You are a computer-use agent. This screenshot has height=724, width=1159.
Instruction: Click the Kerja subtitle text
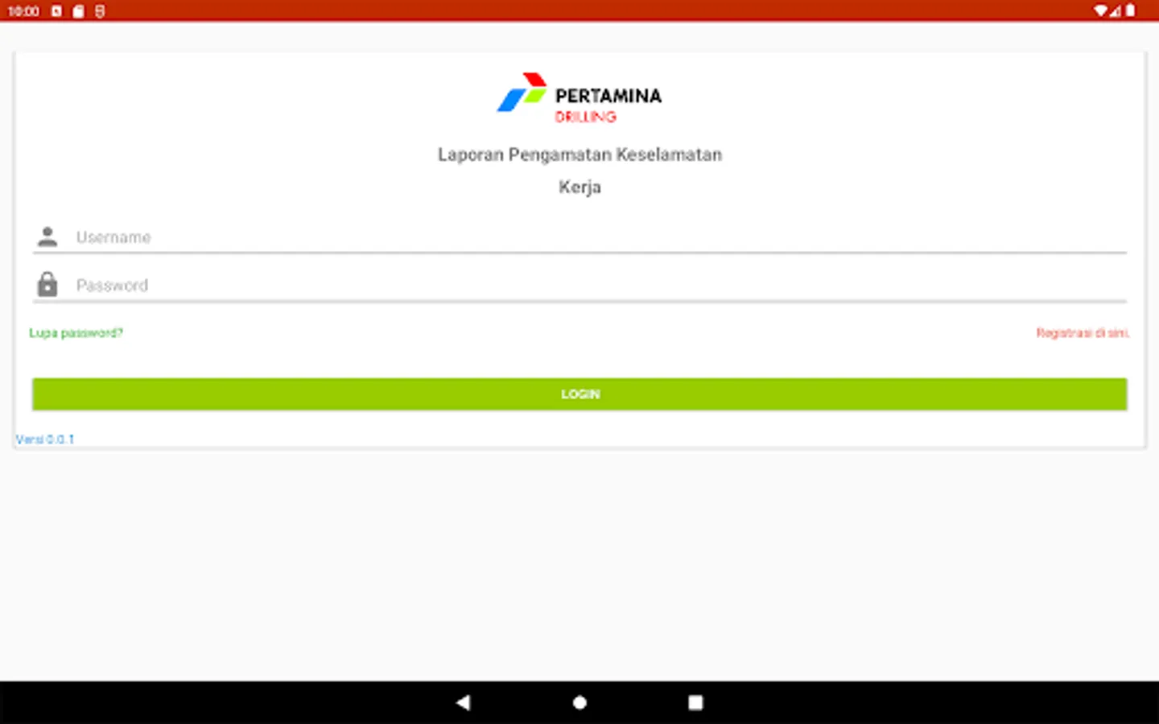click(x=579, y=187)
